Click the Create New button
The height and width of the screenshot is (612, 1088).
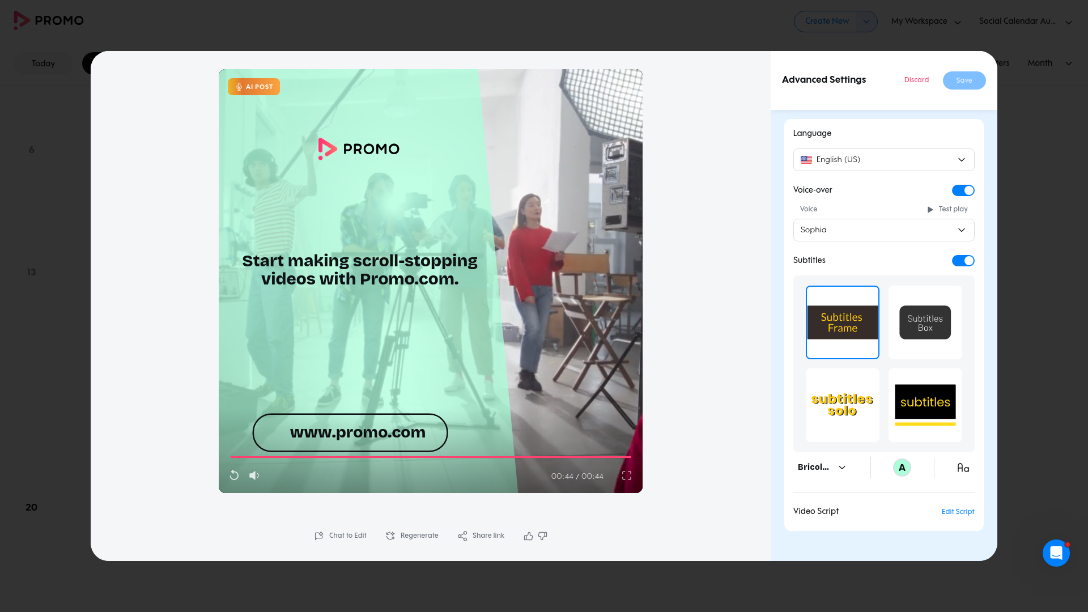827,22
